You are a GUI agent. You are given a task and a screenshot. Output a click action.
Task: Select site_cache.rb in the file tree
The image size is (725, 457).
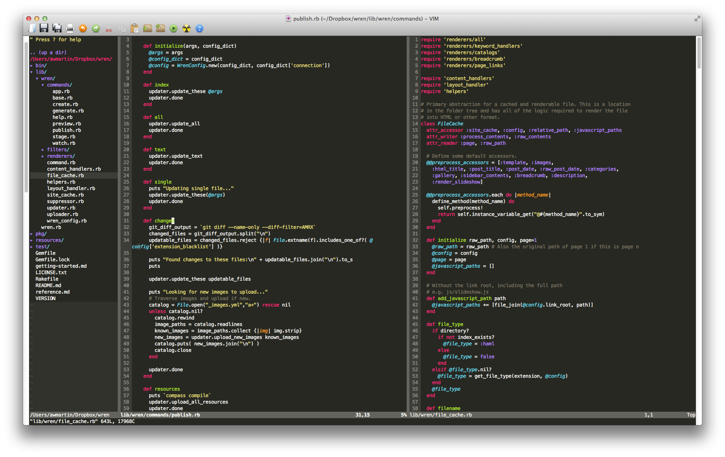pos(65,195)
